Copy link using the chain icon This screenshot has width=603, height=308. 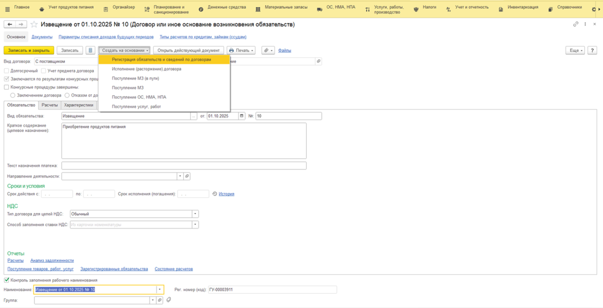click(575, 24)
